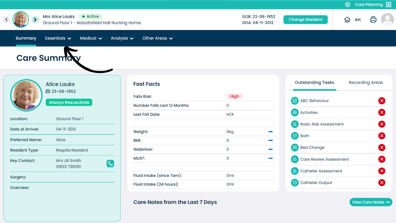Click the Active status badge
Viewport: 396px width, 223px height.
91,16
